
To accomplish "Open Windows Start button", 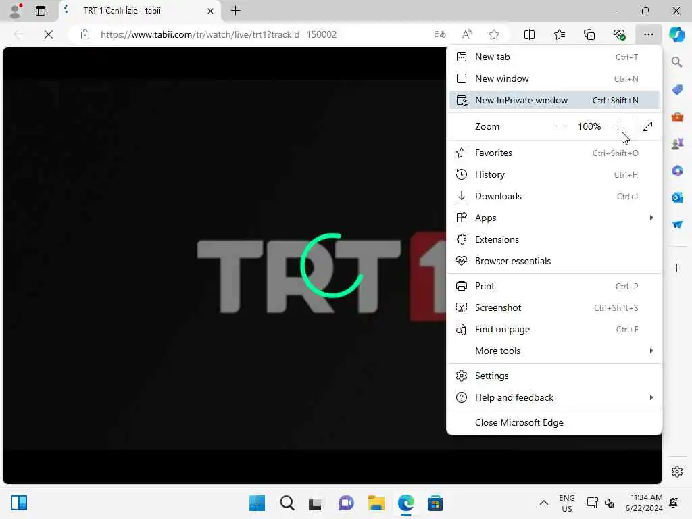I will (x=257, y=503).
